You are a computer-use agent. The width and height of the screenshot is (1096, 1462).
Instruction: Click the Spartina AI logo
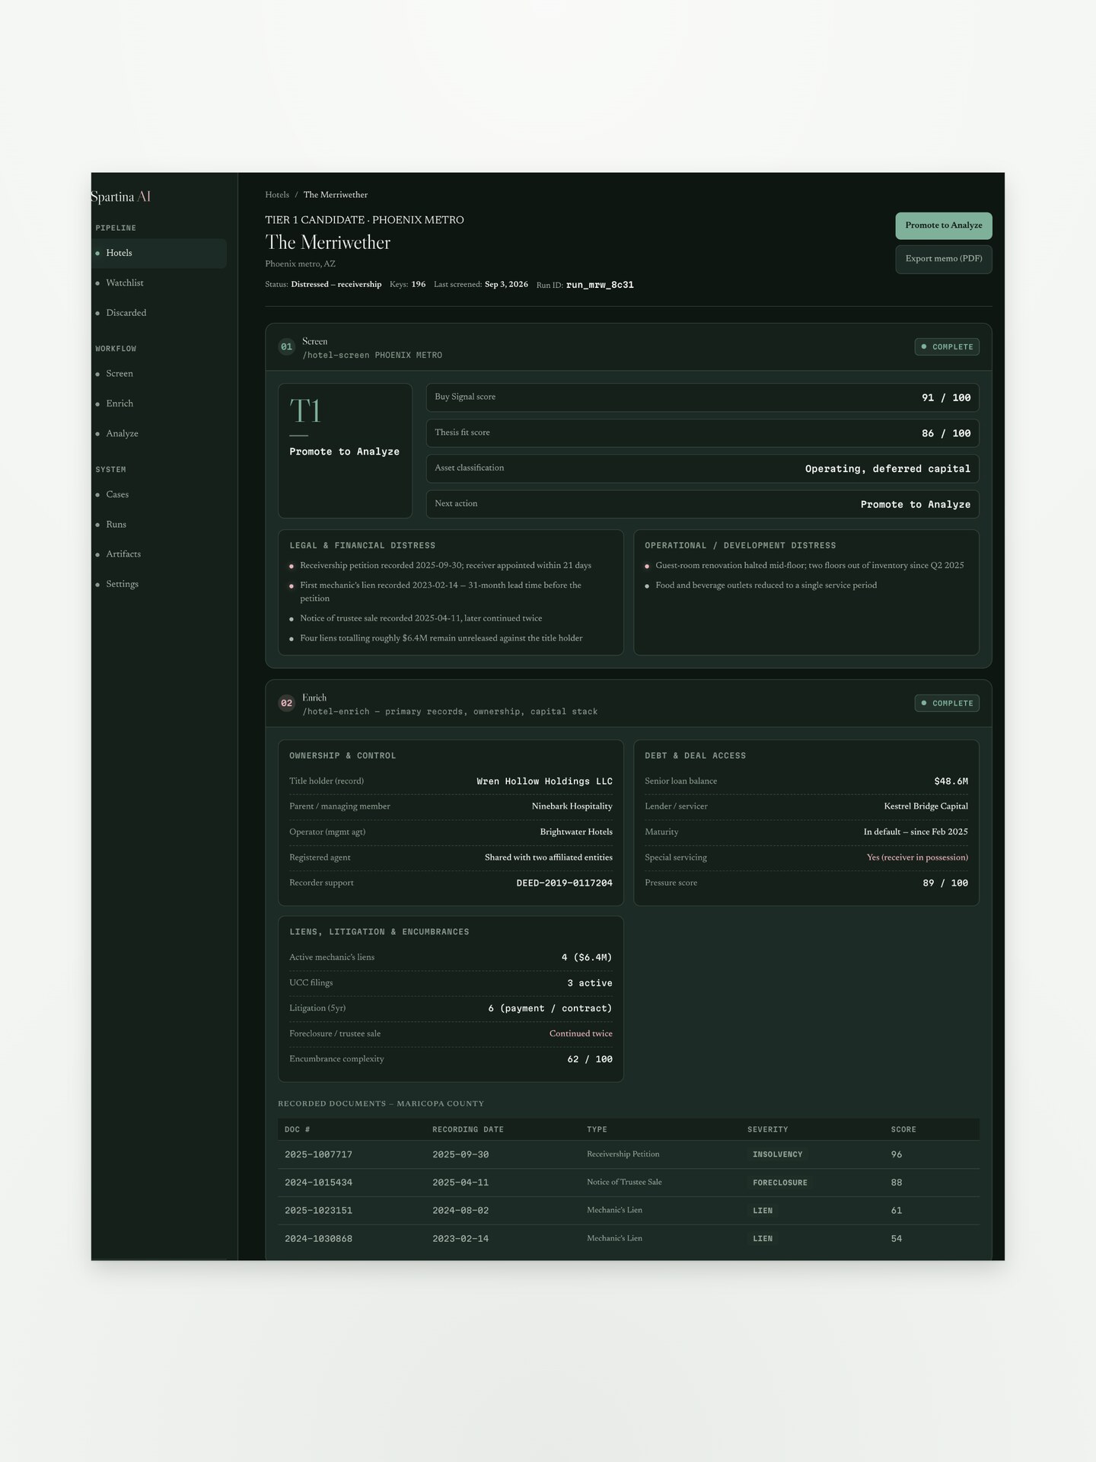(x=121, y=196)
